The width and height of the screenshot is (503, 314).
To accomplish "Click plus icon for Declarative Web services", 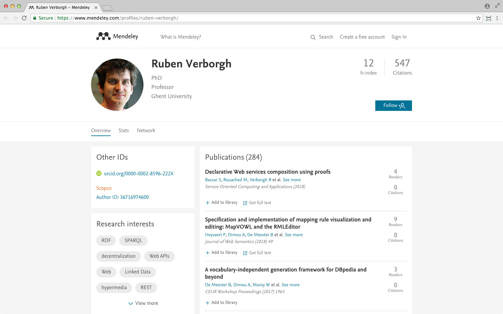I will [208, 203].
